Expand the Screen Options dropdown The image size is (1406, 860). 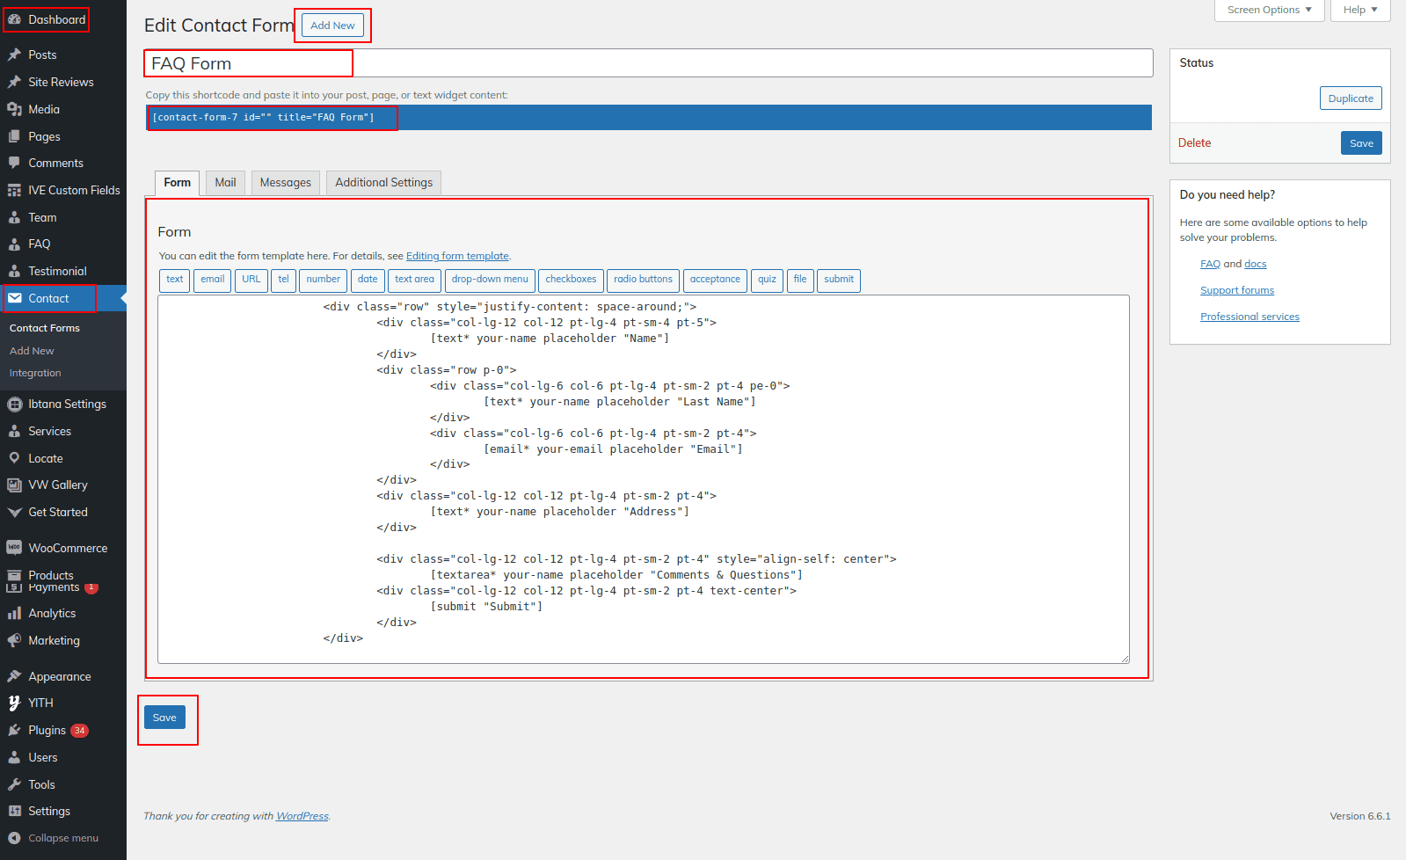point(1269,10)
